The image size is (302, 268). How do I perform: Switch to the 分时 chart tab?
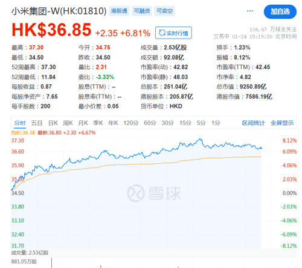click(x=20, y=123)
